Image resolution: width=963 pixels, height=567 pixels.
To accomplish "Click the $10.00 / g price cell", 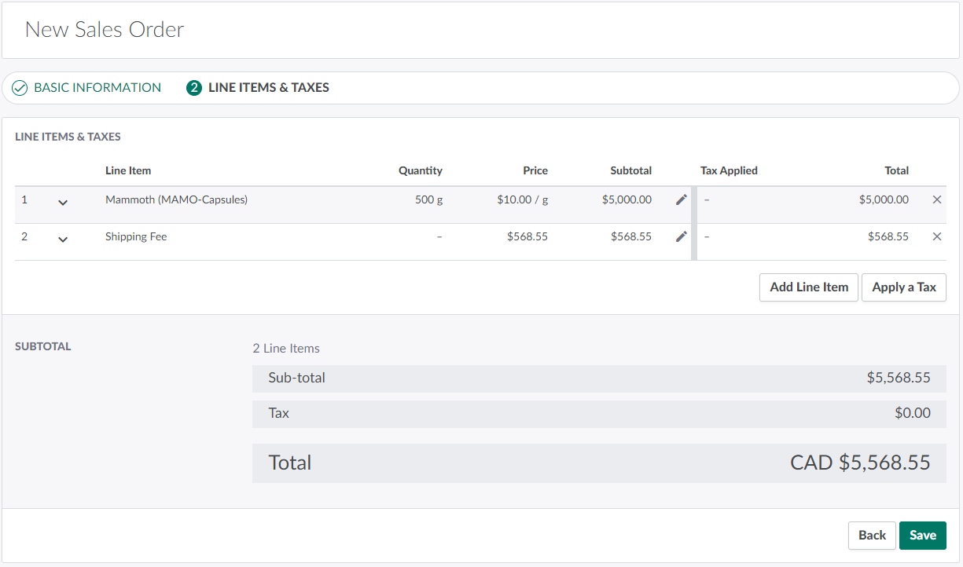I will coord(522,199).
